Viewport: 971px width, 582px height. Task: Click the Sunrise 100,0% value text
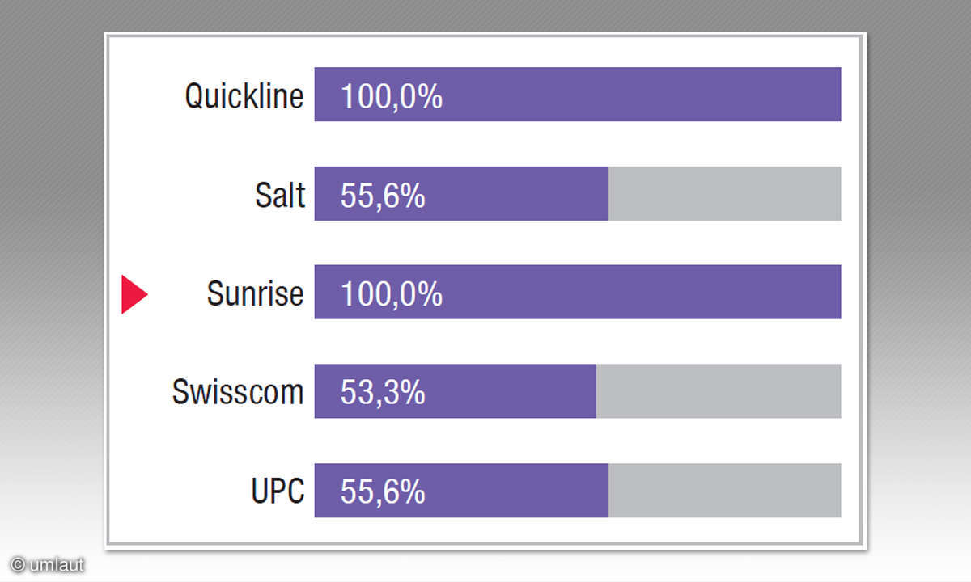click(392, 293)
